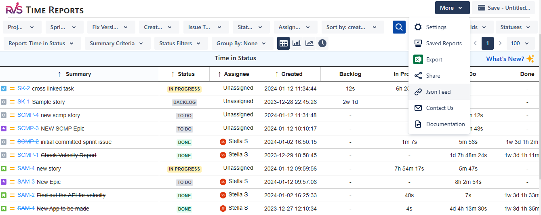
Task: Open the Spri... sprint filter dropdown
Action: click(x=65, y=27)
